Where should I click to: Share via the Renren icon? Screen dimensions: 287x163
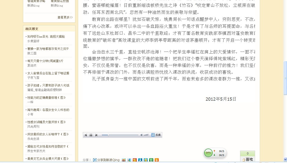point(140,160)
